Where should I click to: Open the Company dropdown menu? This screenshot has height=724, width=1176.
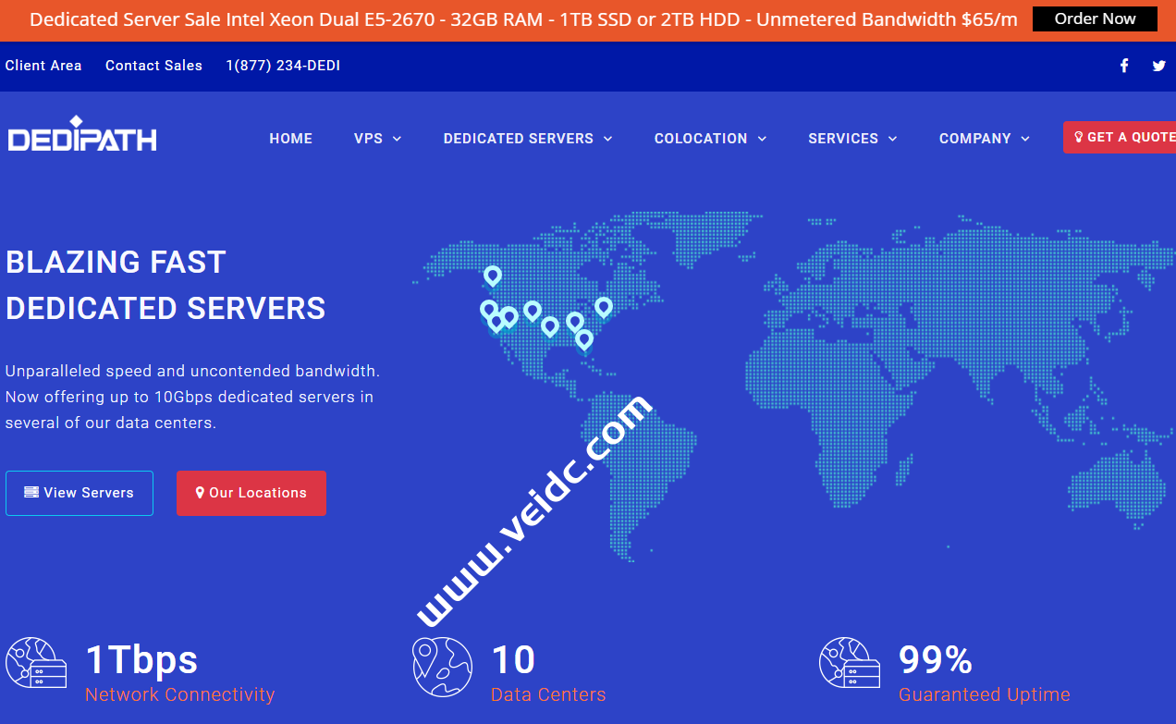[x=984, y=139]
